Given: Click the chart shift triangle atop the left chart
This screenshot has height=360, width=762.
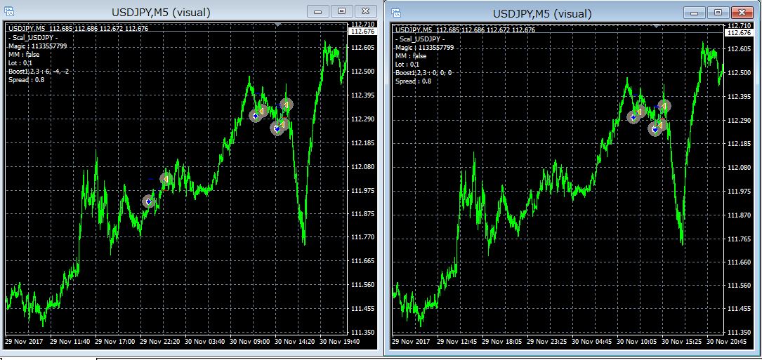Looking at the screenshot, I should 278,25.
